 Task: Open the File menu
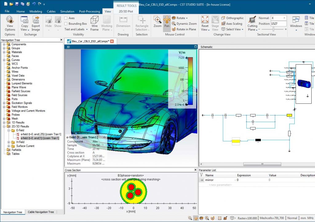pos(7,11)
